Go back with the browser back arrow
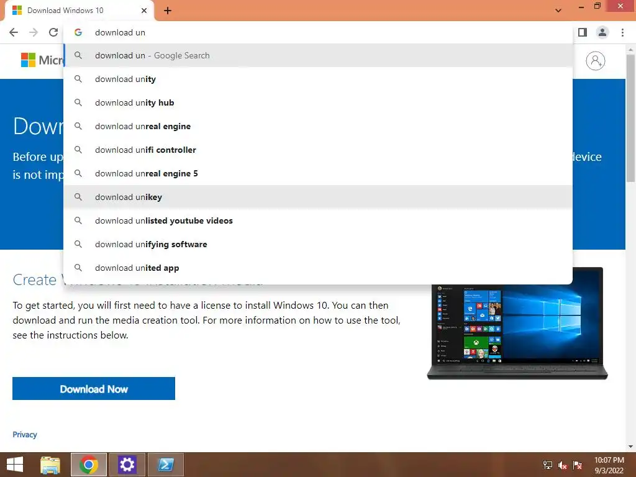Image resolution: width=636 pixels, height=477 pixels. point(14,32)
